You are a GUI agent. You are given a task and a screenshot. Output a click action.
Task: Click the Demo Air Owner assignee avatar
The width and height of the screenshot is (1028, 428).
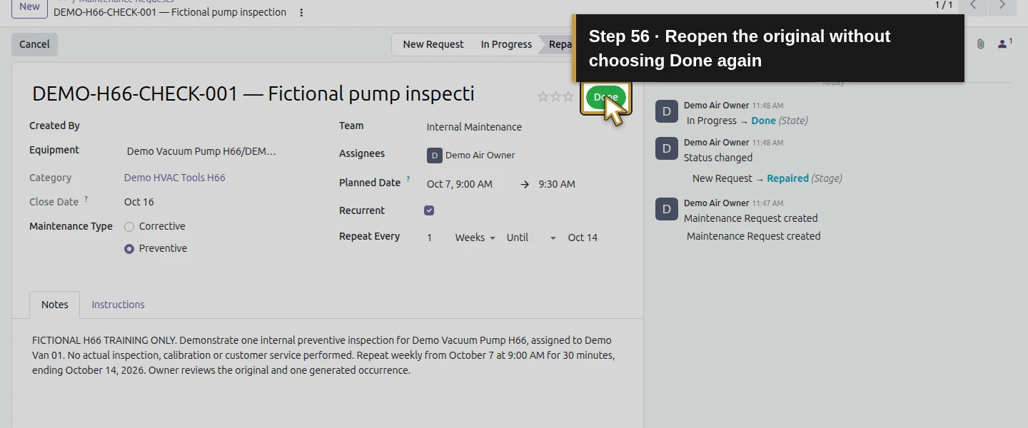click(434, 155)
